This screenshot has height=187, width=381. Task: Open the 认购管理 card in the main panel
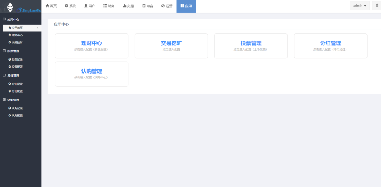pyautogui.click(x=92, y=74)
